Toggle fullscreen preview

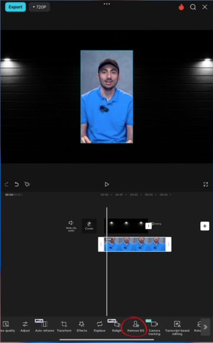(x=206, y=185)
